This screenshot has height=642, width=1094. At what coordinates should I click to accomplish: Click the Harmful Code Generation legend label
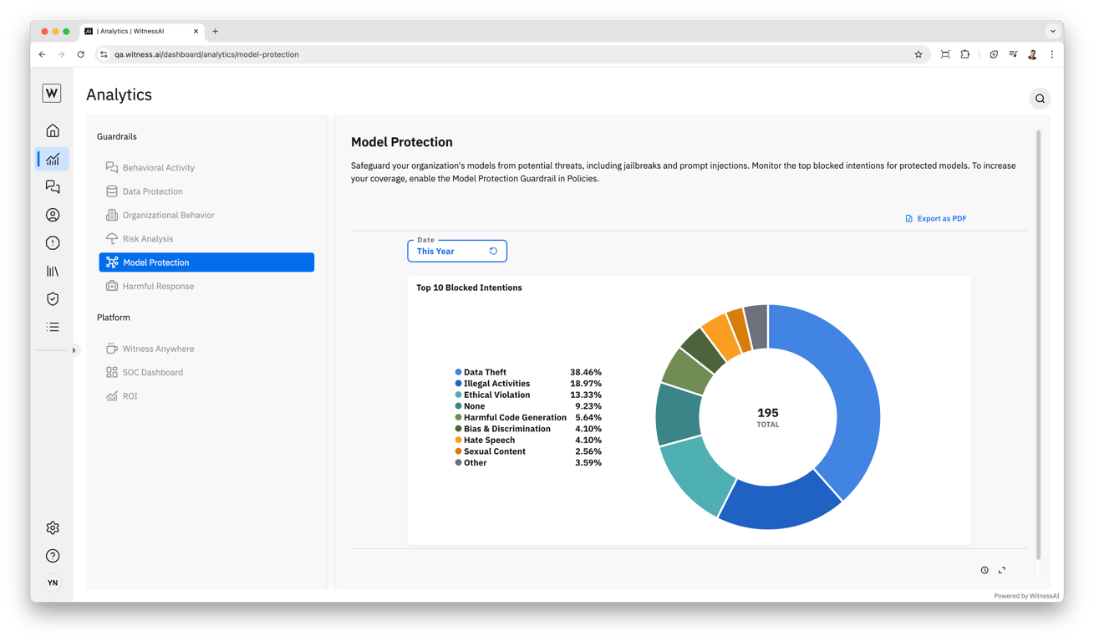(x=515, y=417)
